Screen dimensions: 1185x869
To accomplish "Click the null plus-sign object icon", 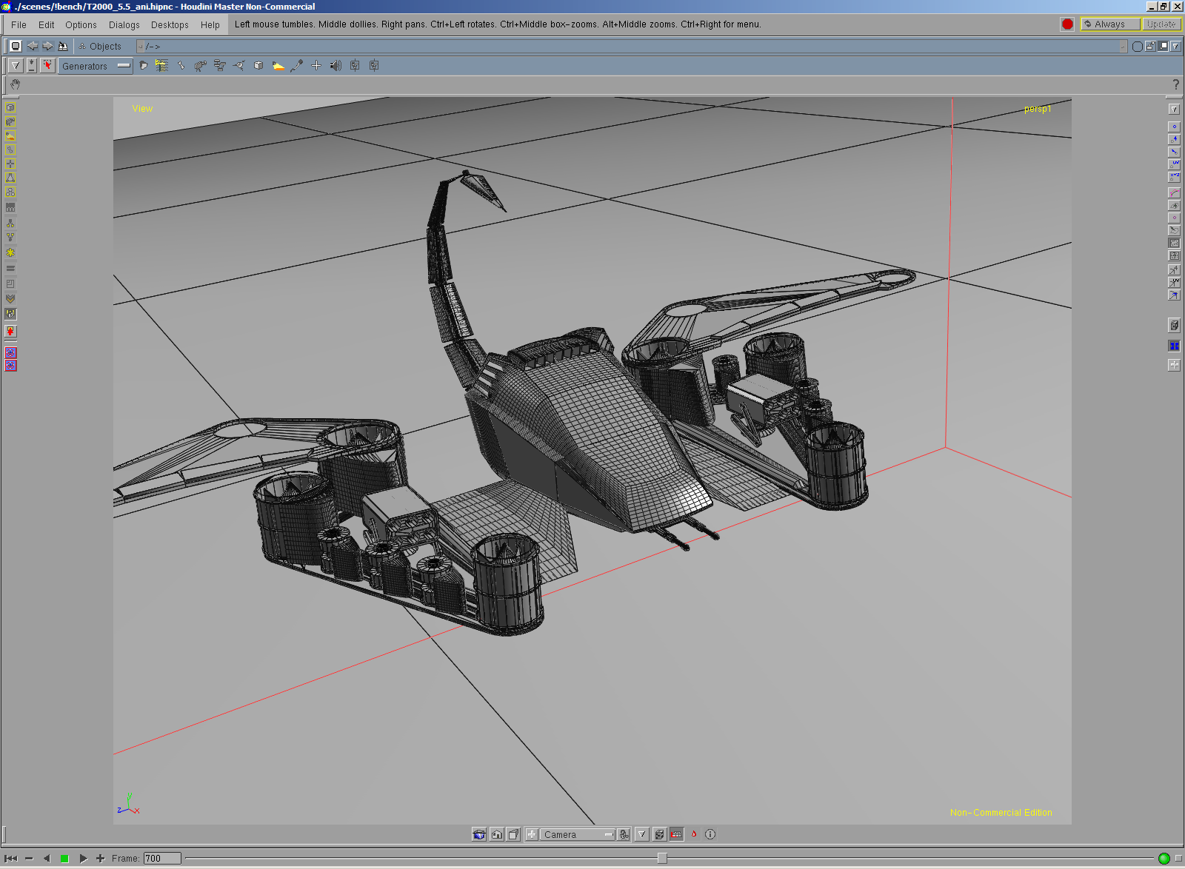I will pyautogui.click(x=316, y=66).
